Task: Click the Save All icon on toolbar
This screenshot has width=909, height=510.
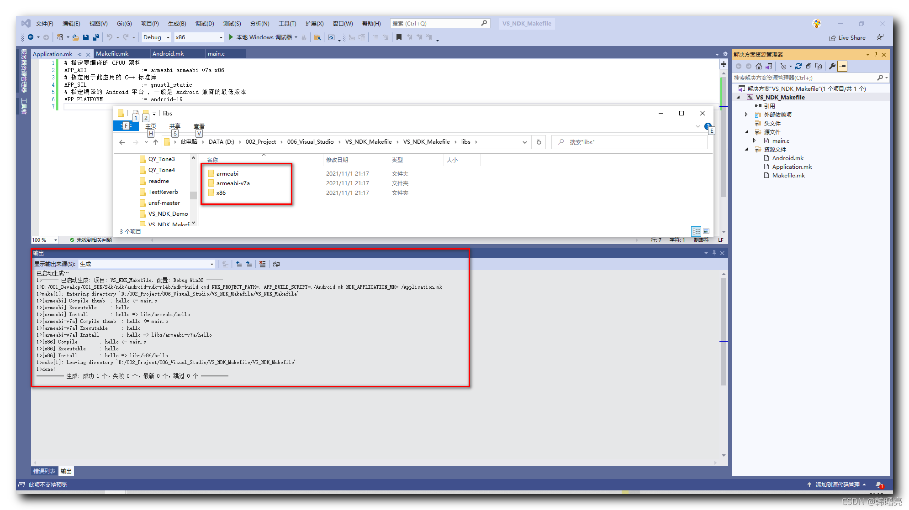Action: click(x=95, y=37)
